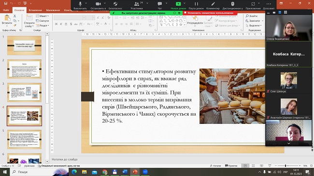The height and width of the screenshot is (176, 314).
Task: Toggle italic text formatting
Action: tap(61, 24)
